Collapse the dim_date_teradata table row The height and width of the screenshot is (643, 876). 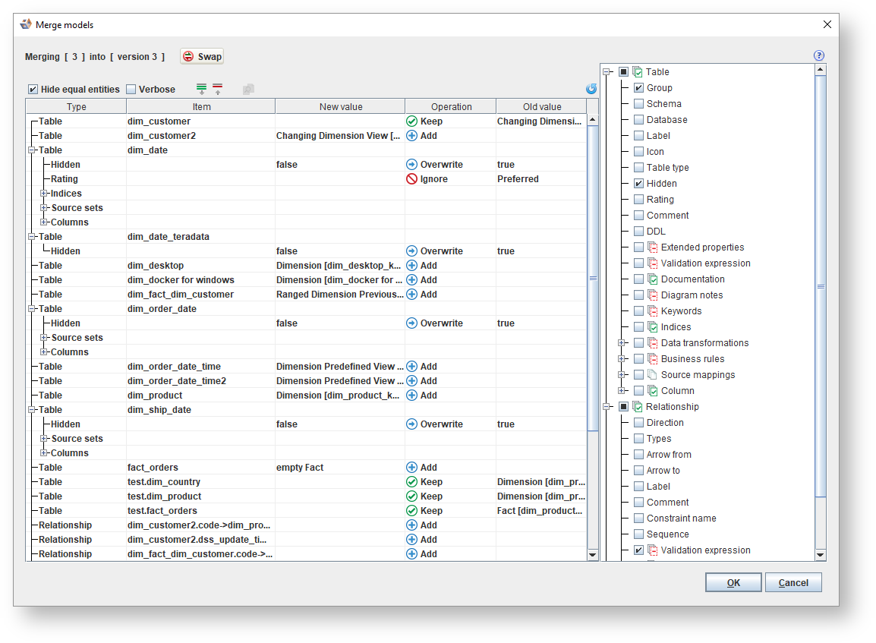point(32,237)
